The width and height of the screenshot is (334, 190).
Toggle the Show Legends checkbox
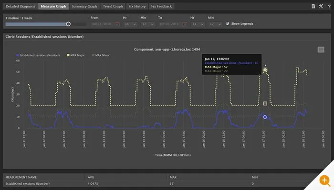228,24
